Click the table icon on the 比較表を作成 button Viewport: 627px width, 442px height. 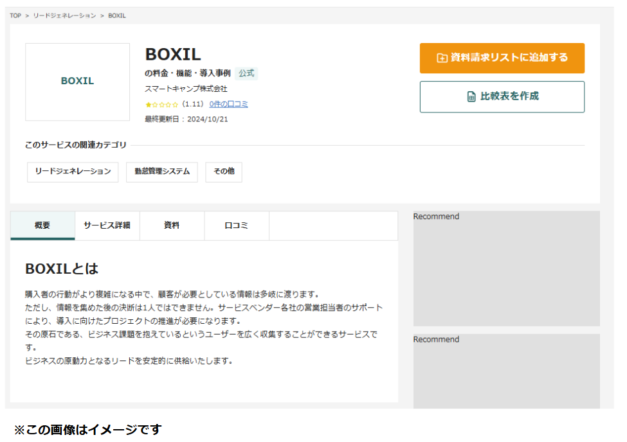pos(471,97)
